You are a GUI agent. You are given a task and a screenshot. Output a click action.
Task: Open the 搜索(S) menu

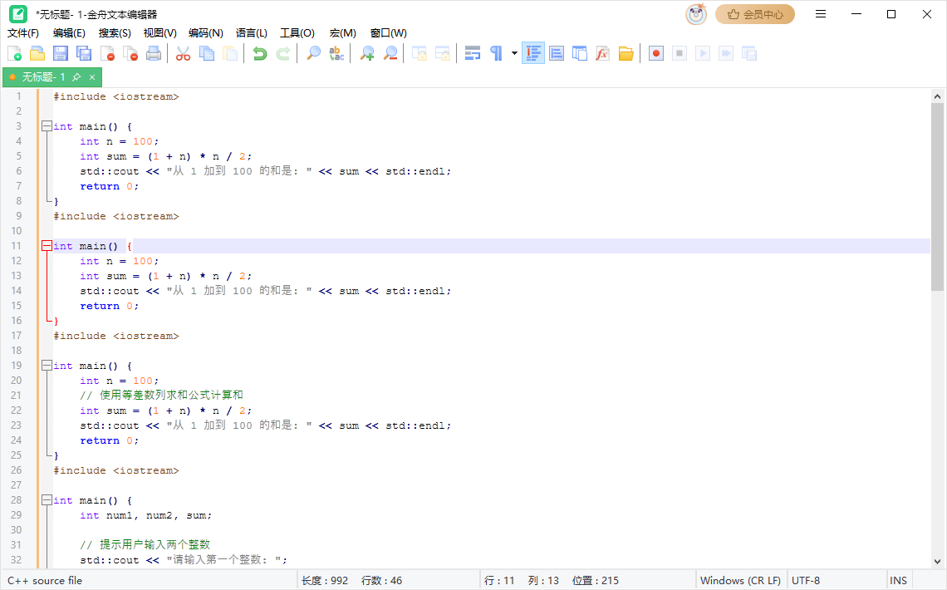point(115,33)
